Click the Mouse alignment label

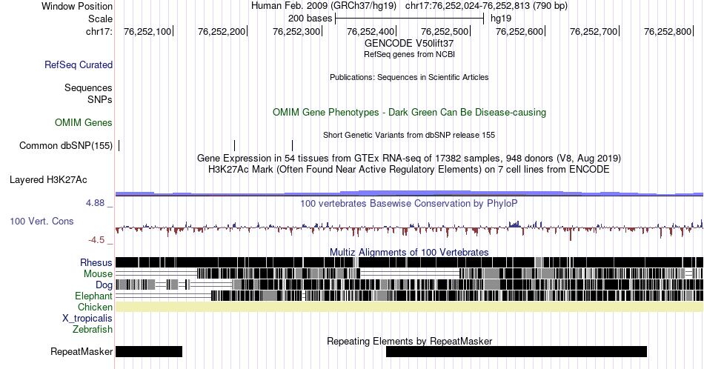pos(98,274)
